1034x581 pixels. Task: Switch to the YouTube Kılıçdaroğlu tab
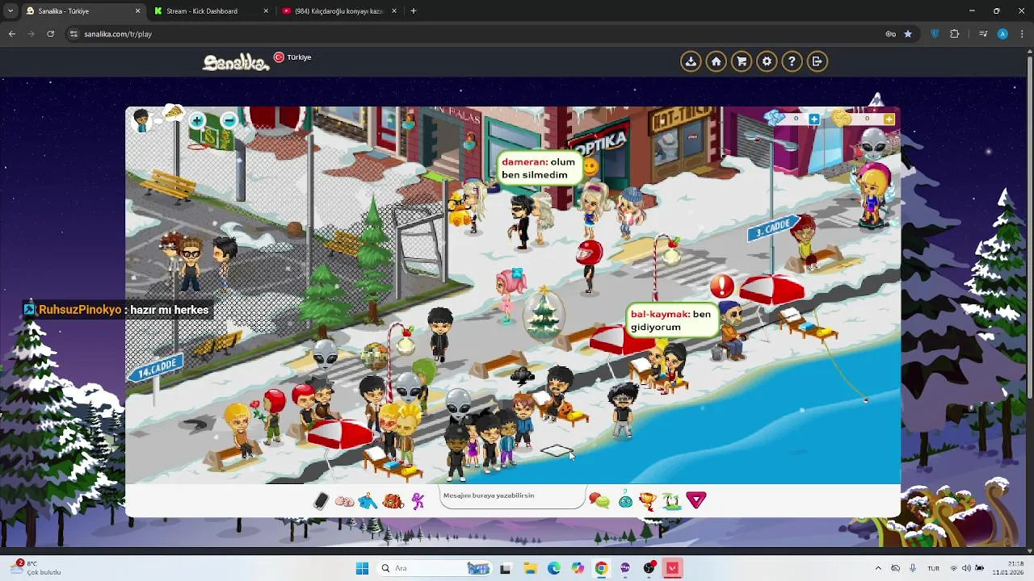339,11
